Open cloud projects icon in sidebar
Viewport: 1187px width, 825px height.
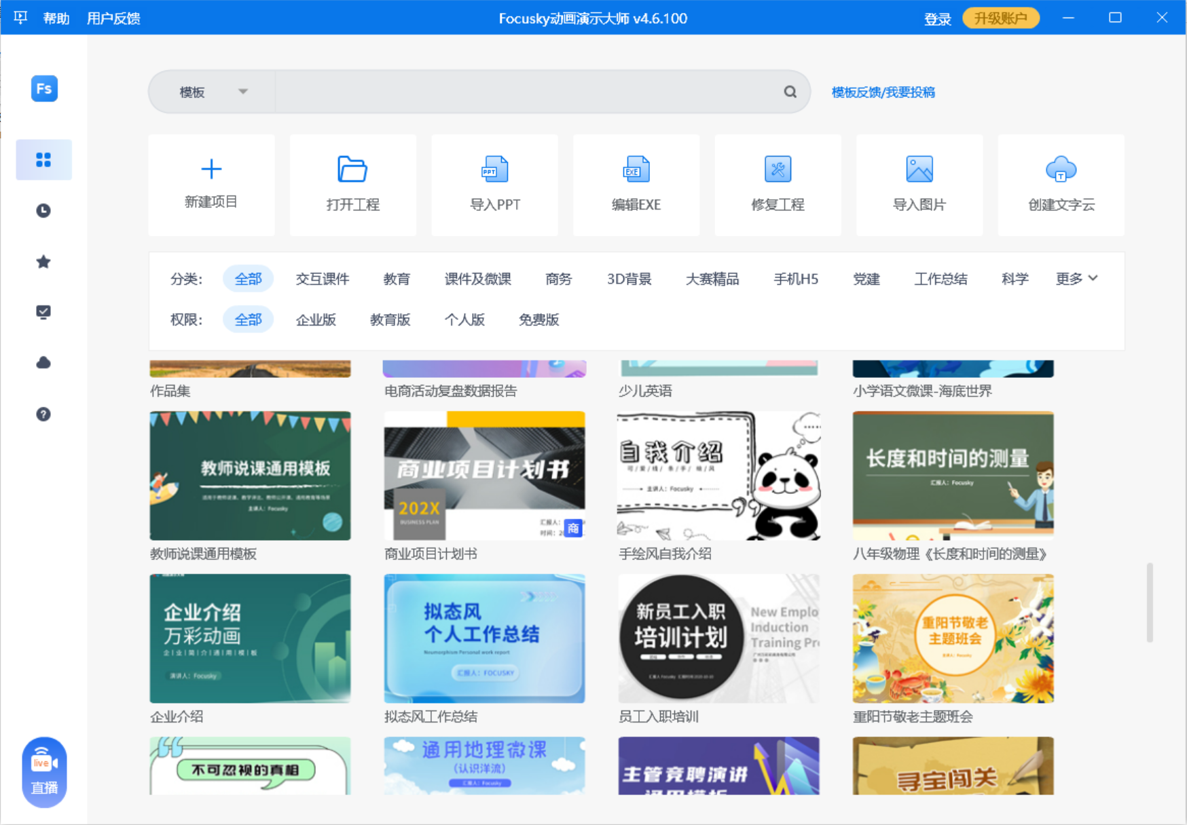coord(43,363)
